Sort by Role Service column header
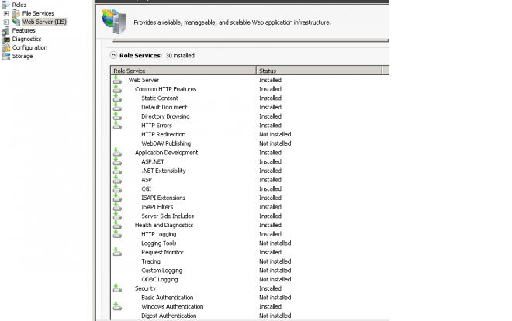Image resolution: width=512 pixels, height=321 pixels. (x=184, y=71)
